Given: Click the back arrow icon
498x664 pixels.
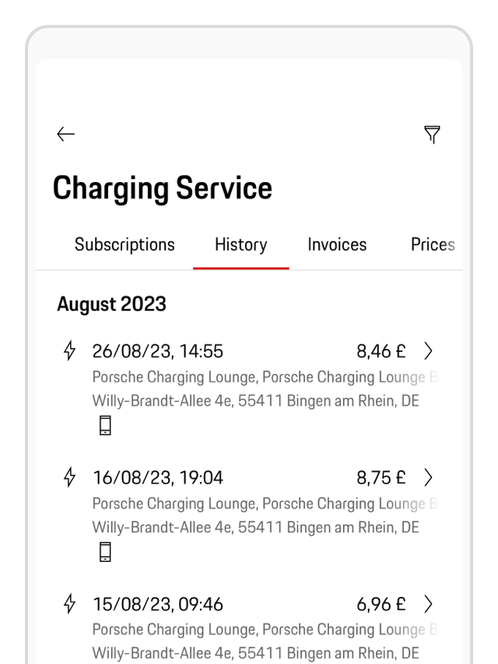Looking at the screenshot, I should pos(65,134).
